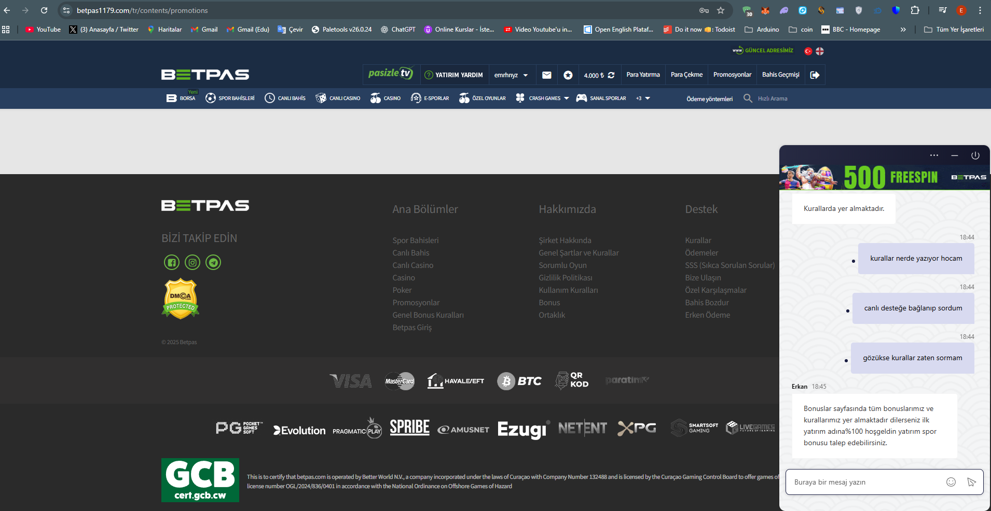Open the Chrome three-dot menu
The height and width of the screenshot is (511, 991).
(980, 10)
